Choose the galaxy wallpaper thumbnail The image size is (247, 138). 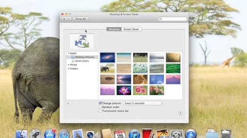(x=107, y=58)
